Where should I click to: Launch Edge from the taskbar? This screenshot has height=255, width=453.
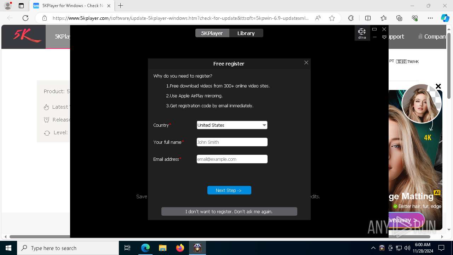[145, 248]
